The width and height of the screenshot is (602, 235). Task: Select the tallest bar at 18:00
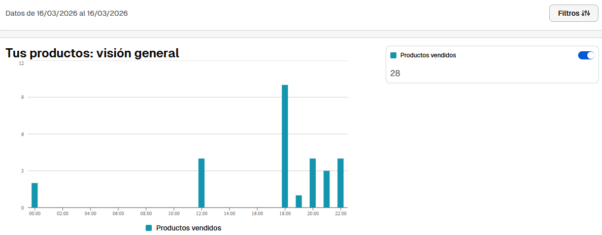point(285,146)
